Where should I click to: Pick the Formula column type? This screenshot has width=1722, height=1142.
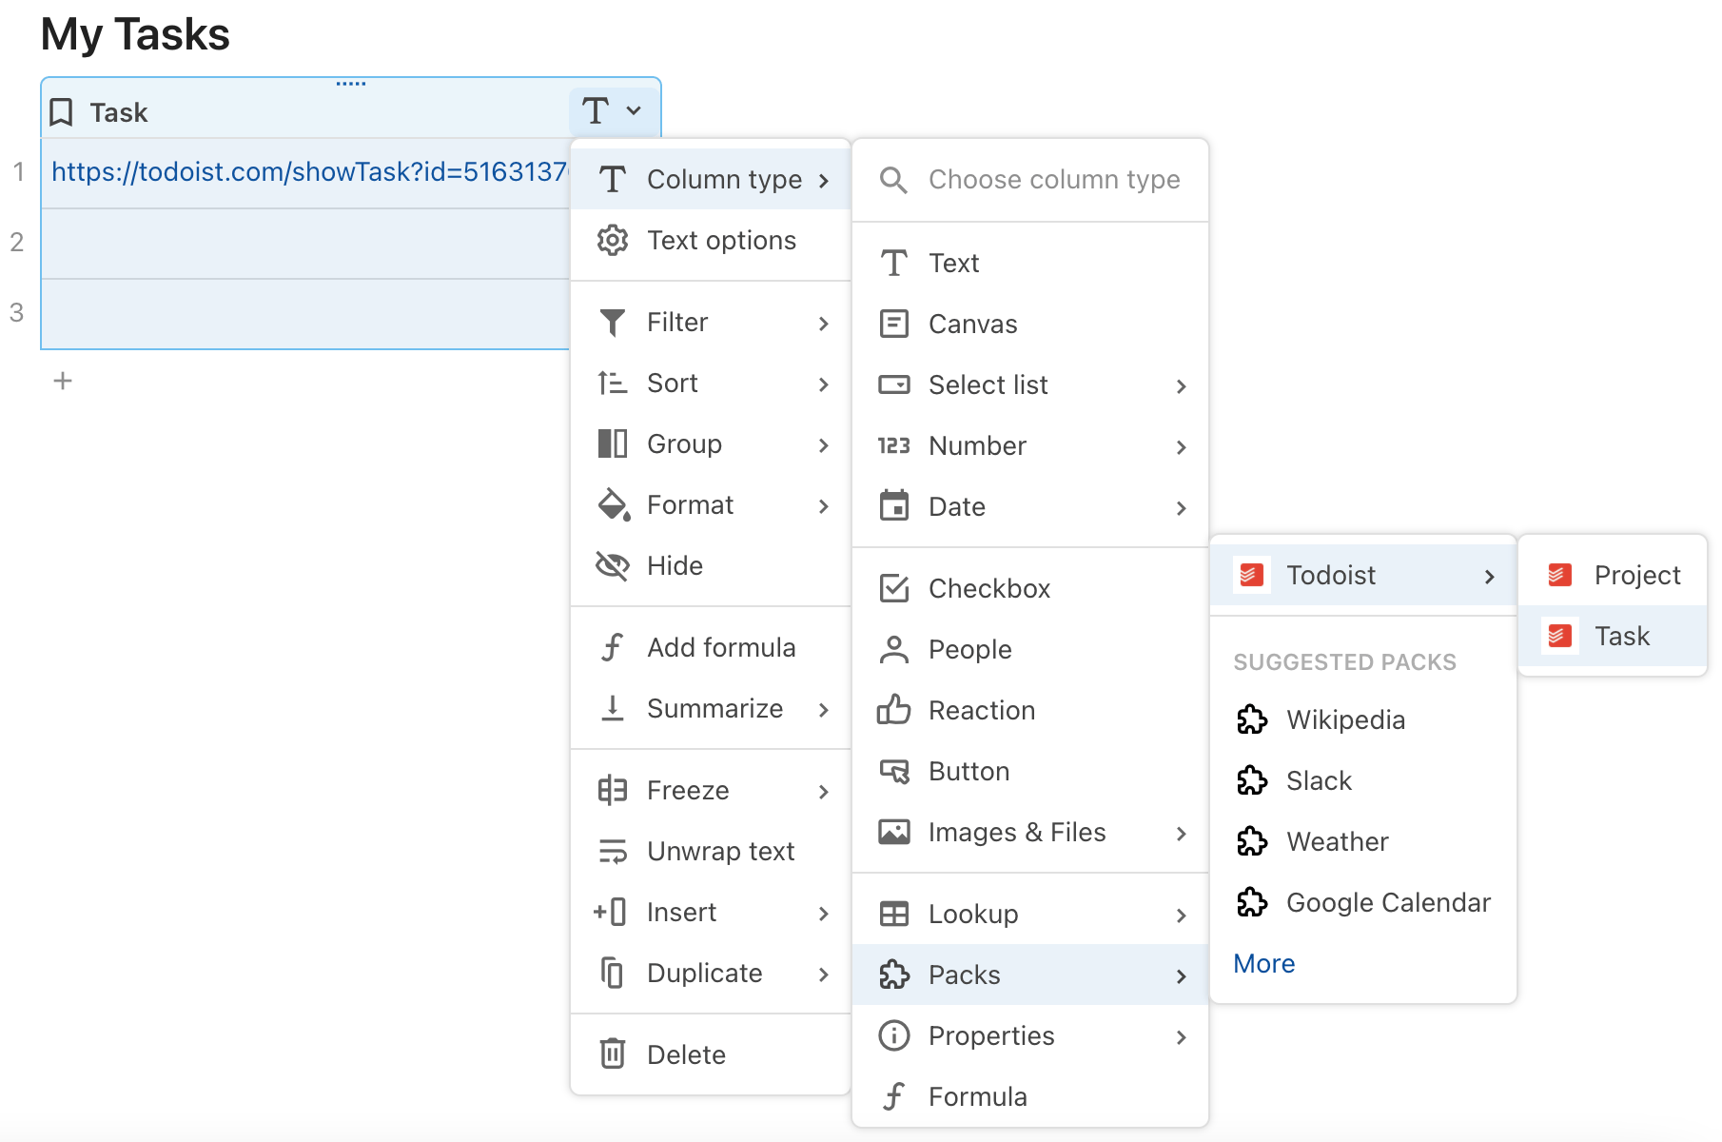pos(1030,1096)
